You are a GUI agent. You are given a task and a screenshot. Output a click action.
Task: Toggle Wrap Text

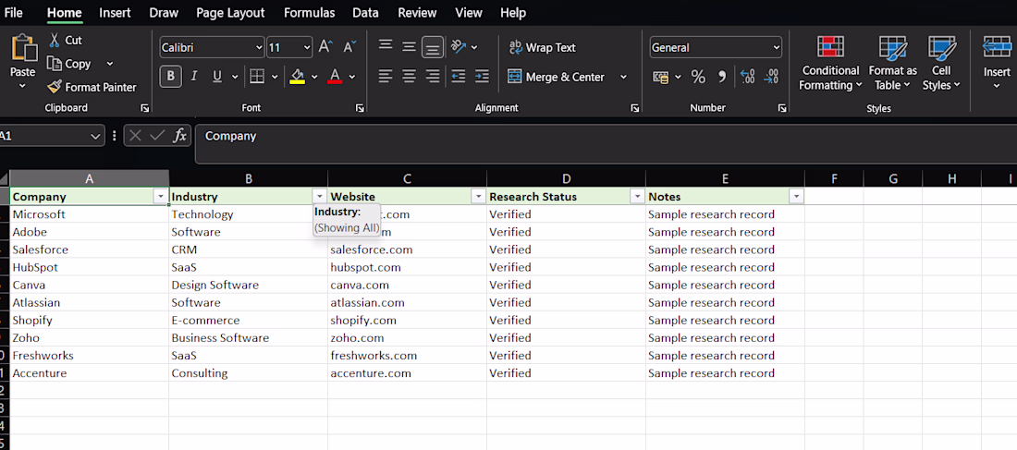(542, 47)
